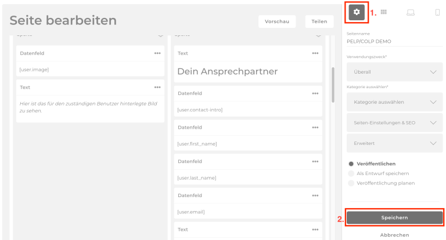The width and height of the screenshot is (446, 240).
Task: Click the Vorschau button
Action: [x=277, y=21]
